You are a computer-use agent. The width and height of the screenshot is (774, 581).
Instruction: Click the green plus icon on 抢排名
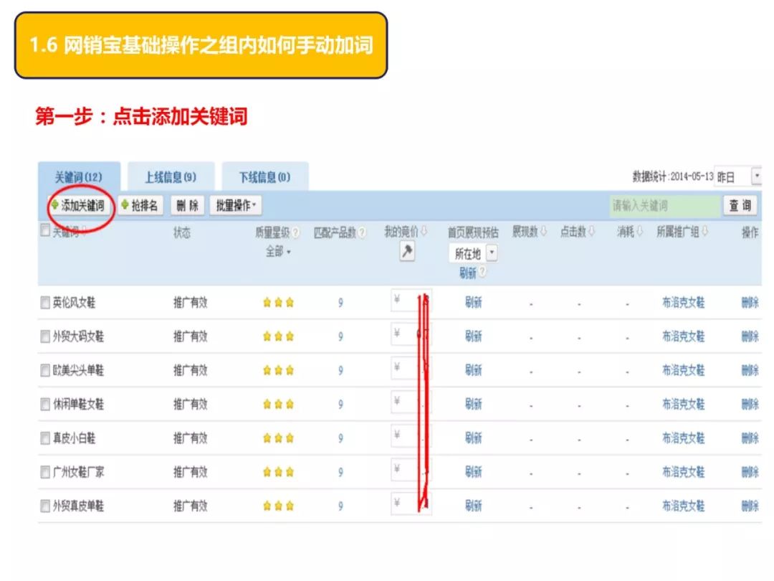click(123, 204)
